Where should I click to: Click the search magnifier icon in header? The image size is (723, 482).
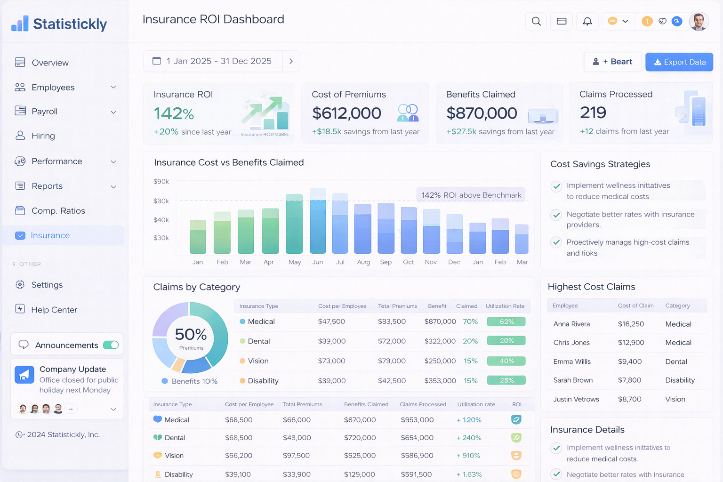(x=536, y=21)
